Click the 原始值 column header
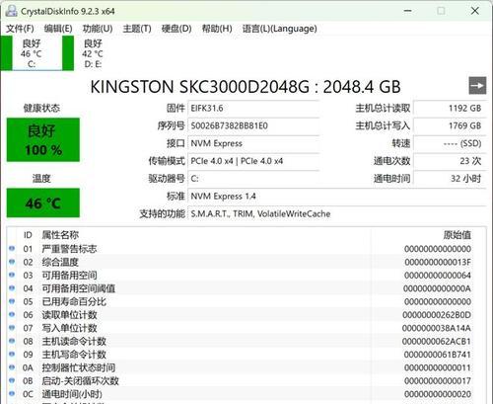This screenshot has height=404, width=493. (457, 235)
